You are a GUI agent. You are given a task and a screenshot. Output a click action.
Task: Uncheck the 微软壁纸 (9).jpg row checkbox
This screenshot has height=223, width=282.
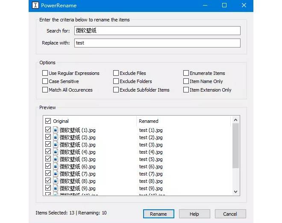[48, 188]
